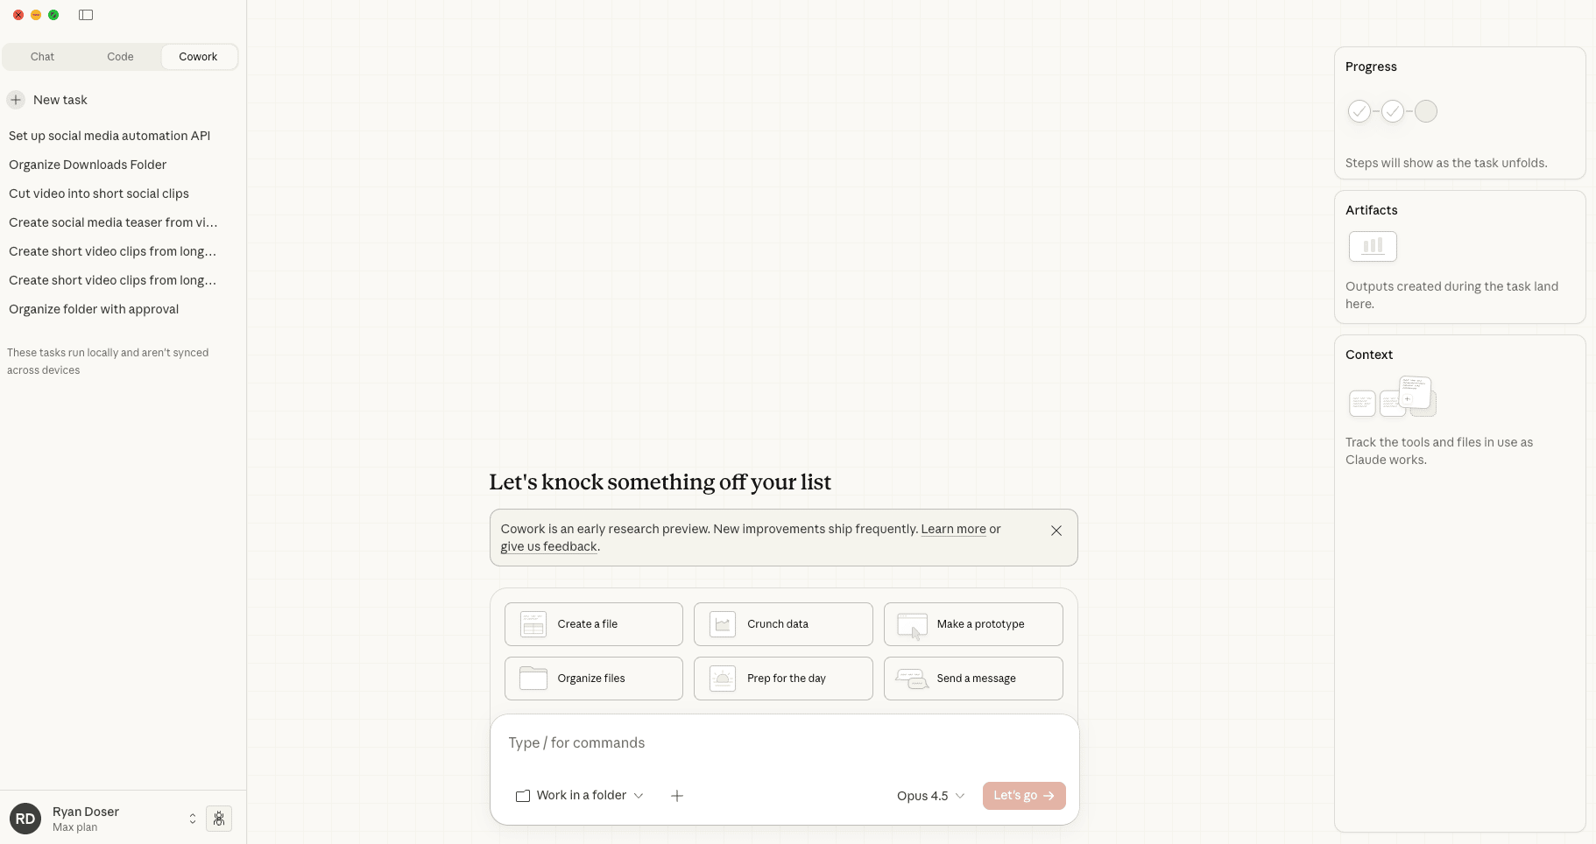Click the Context files illustration
Screen dimensions: 1596x844
click(1393, 397)
